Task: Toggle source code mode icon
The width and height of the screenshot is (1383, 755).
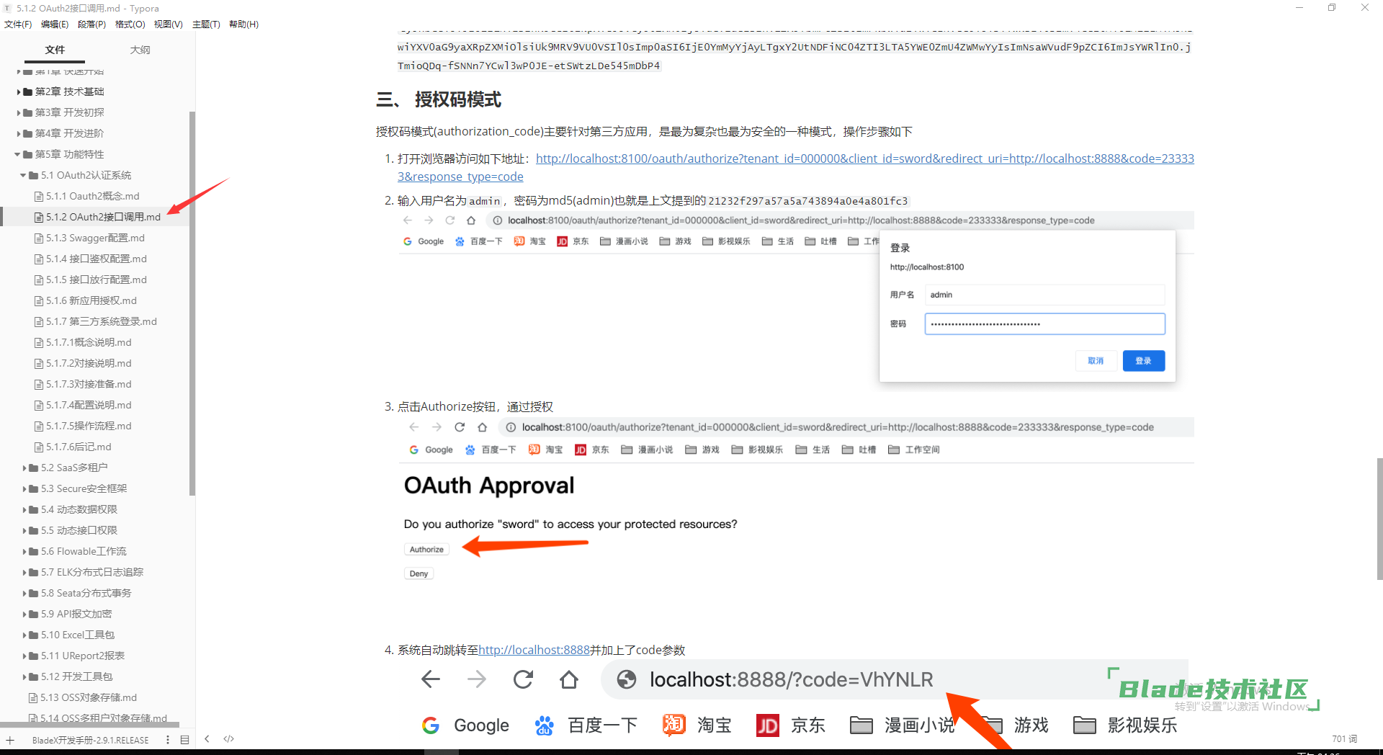Action: (229, 738)
